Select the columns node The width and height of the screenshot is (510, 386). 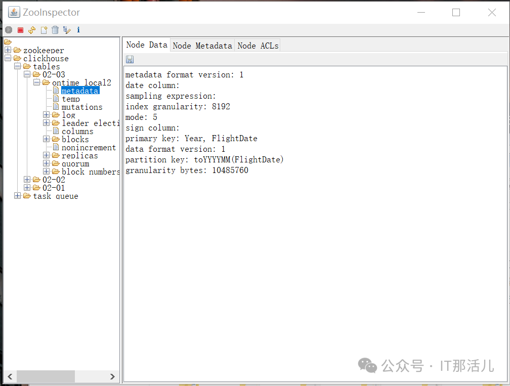point(77,131)
